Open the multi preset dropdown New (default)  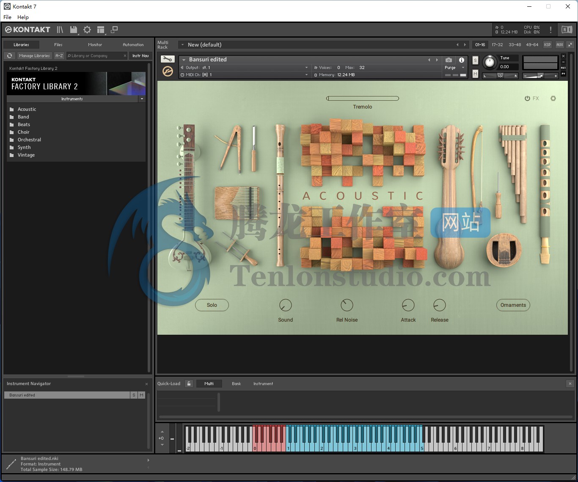point(182,44)
